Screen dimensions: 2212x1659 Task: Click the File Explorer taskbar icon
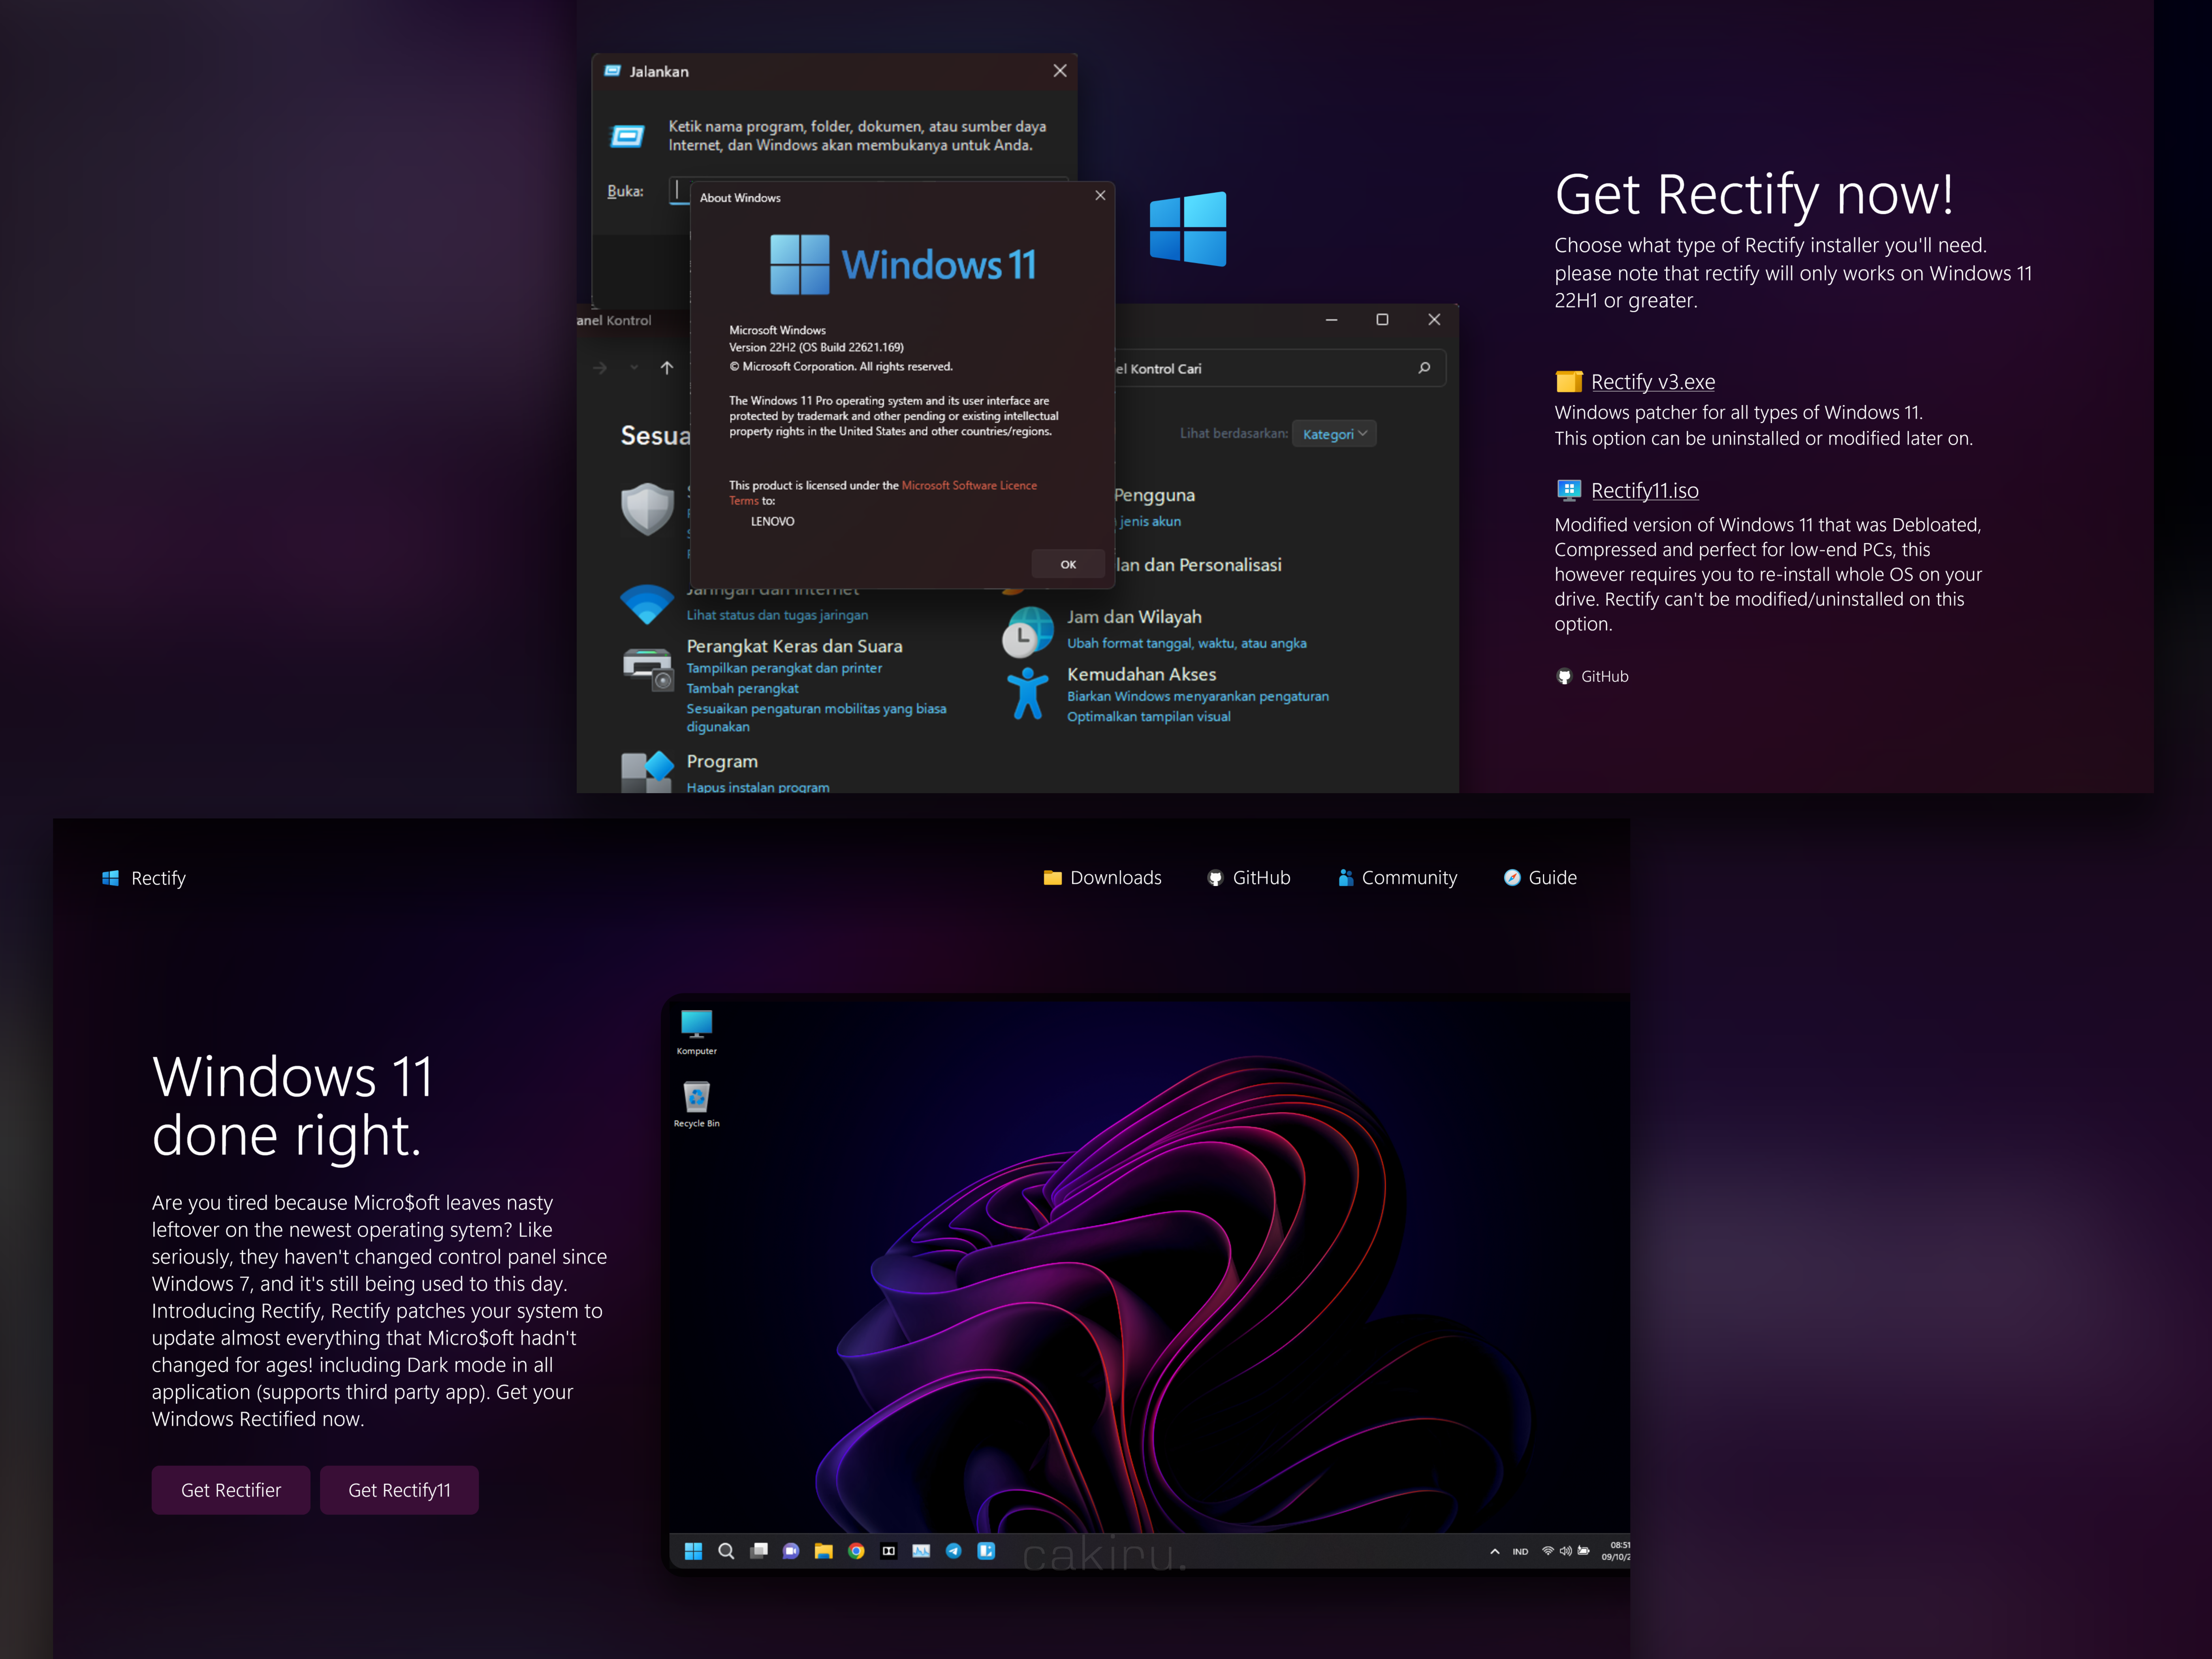coord(823,1551)
